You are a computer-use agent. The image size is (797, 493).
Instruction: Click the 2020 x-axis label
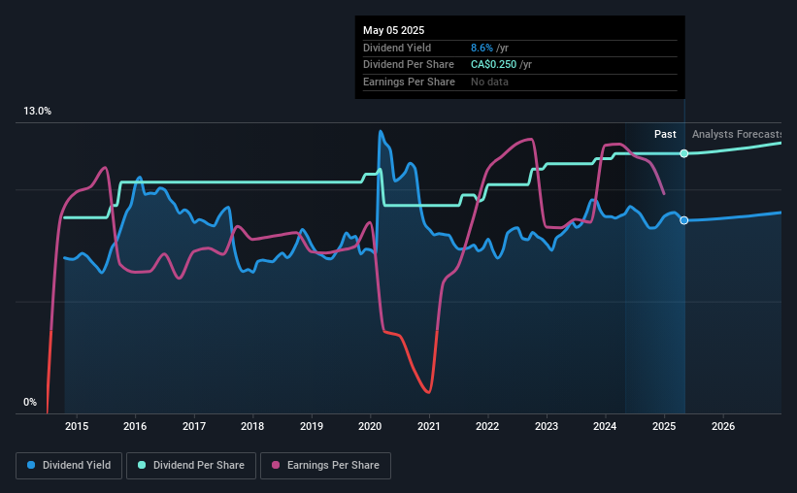point(370,426)
